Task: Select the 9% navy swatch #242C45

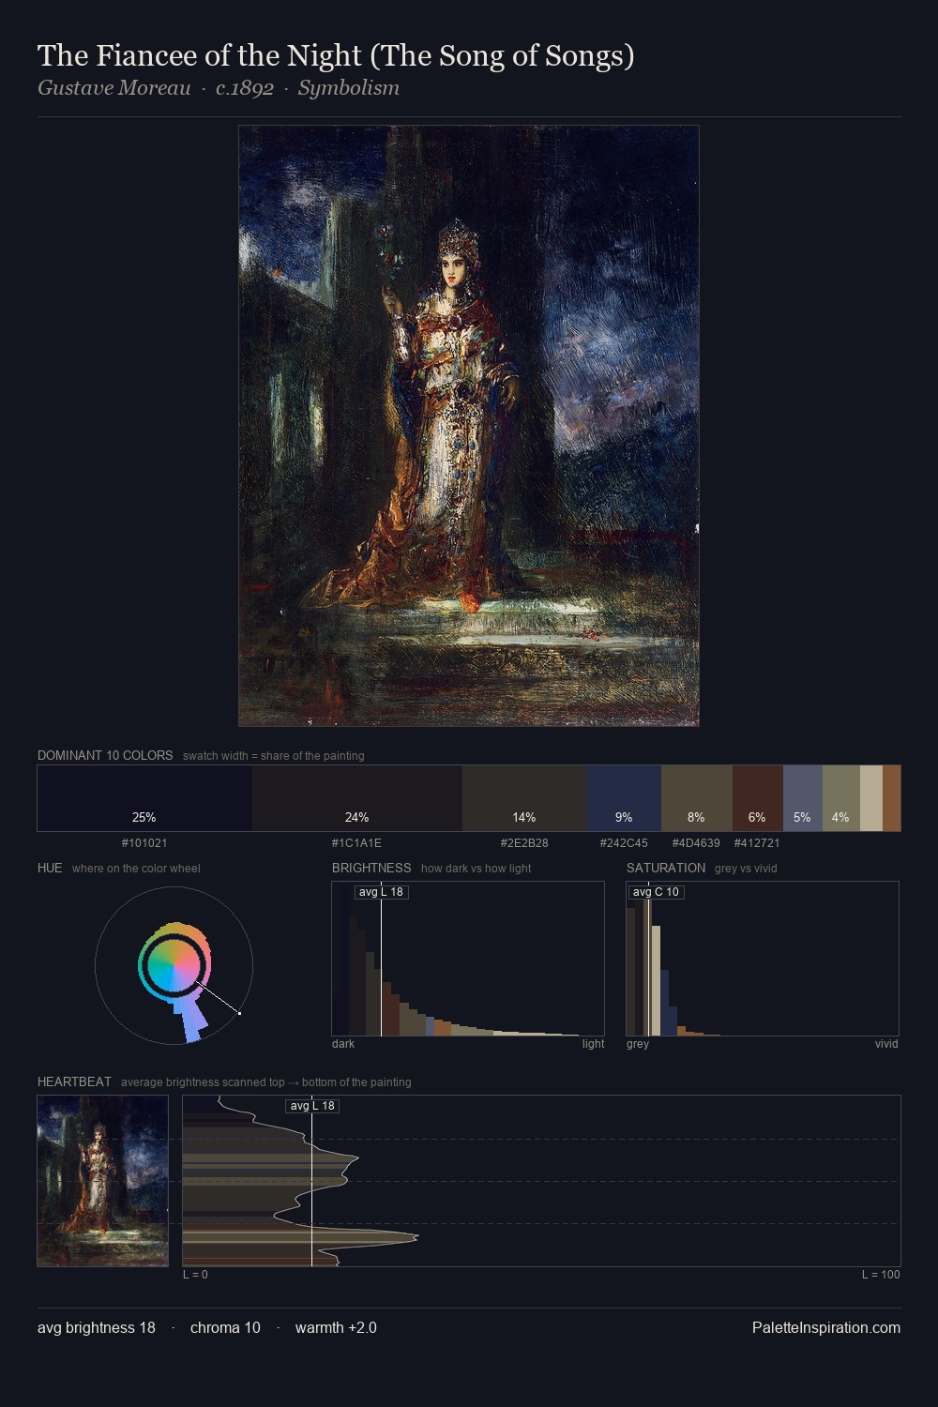Action: pyautogui.click(x=624, y=798)
